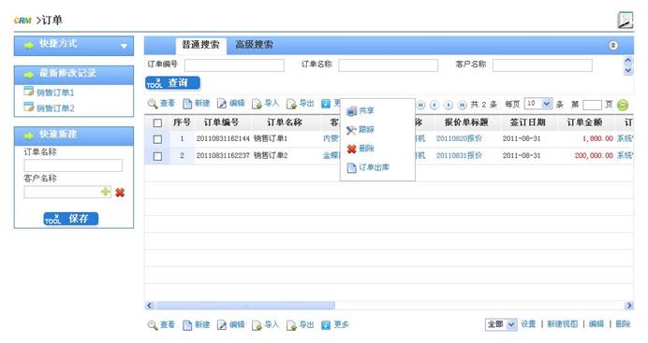Click red X to clear customer name

(120, 193)
